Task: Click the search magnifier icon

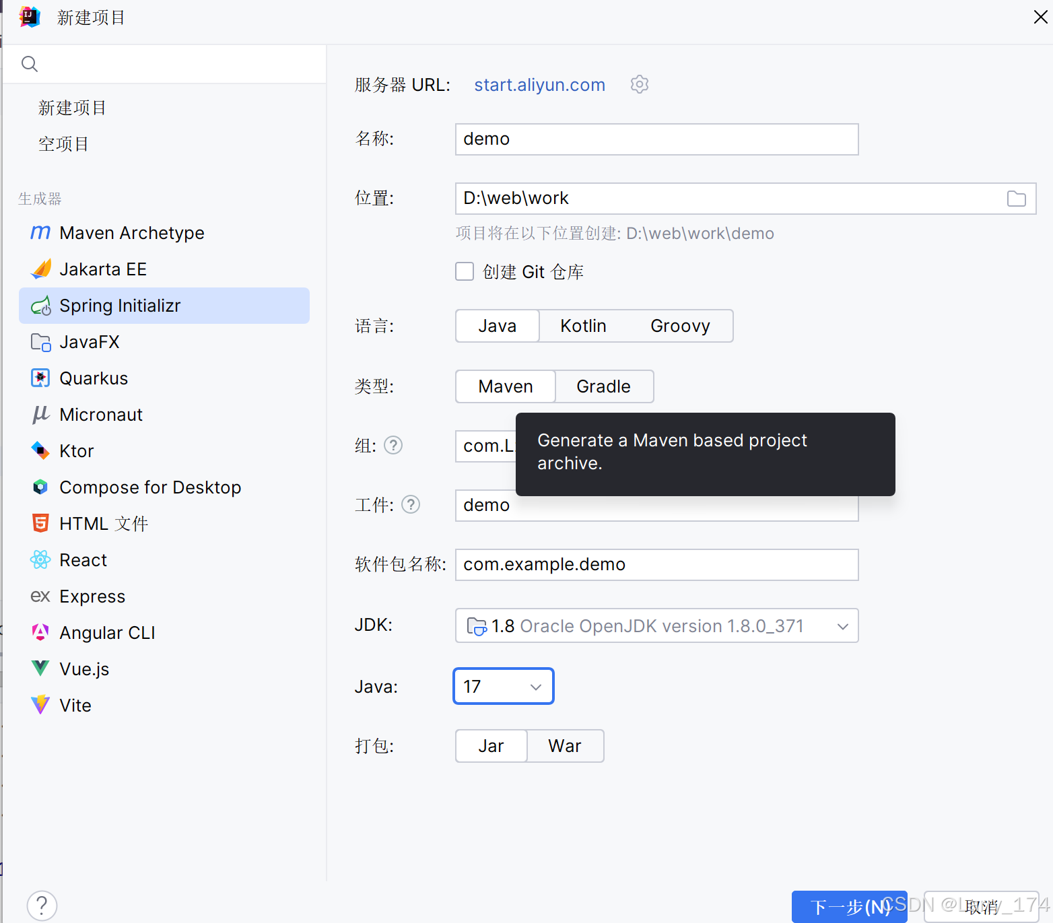Action: 30,64
